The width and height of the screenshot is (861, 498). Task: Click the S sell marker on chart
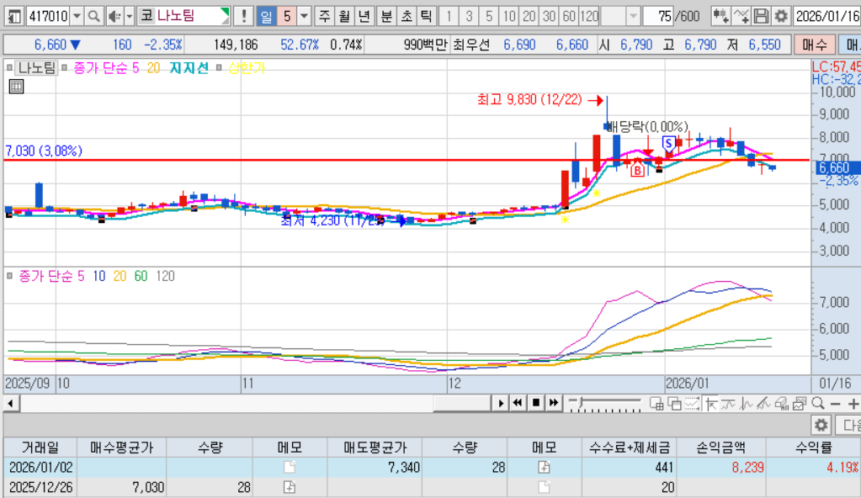668,143
